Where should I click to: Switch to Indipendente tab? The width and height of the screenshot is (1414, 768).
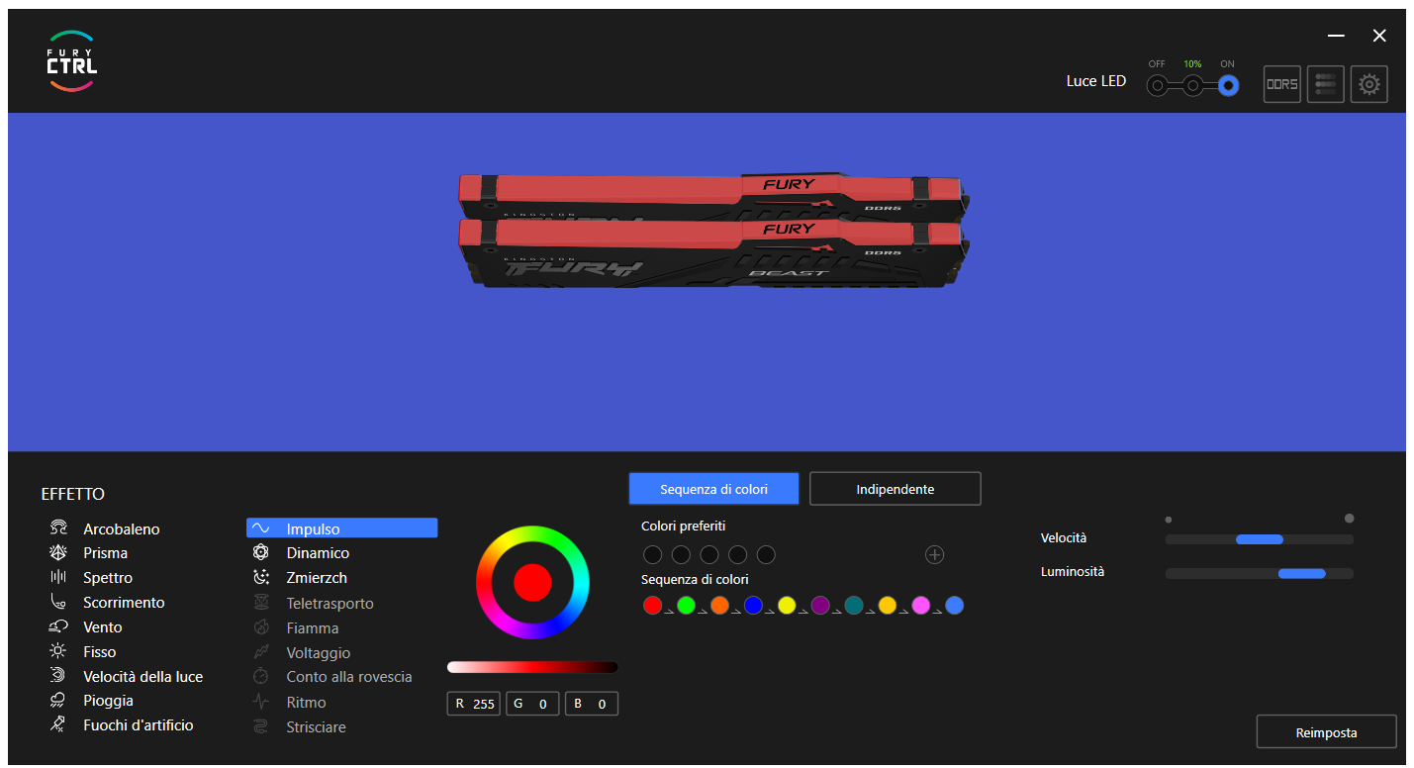896,489
